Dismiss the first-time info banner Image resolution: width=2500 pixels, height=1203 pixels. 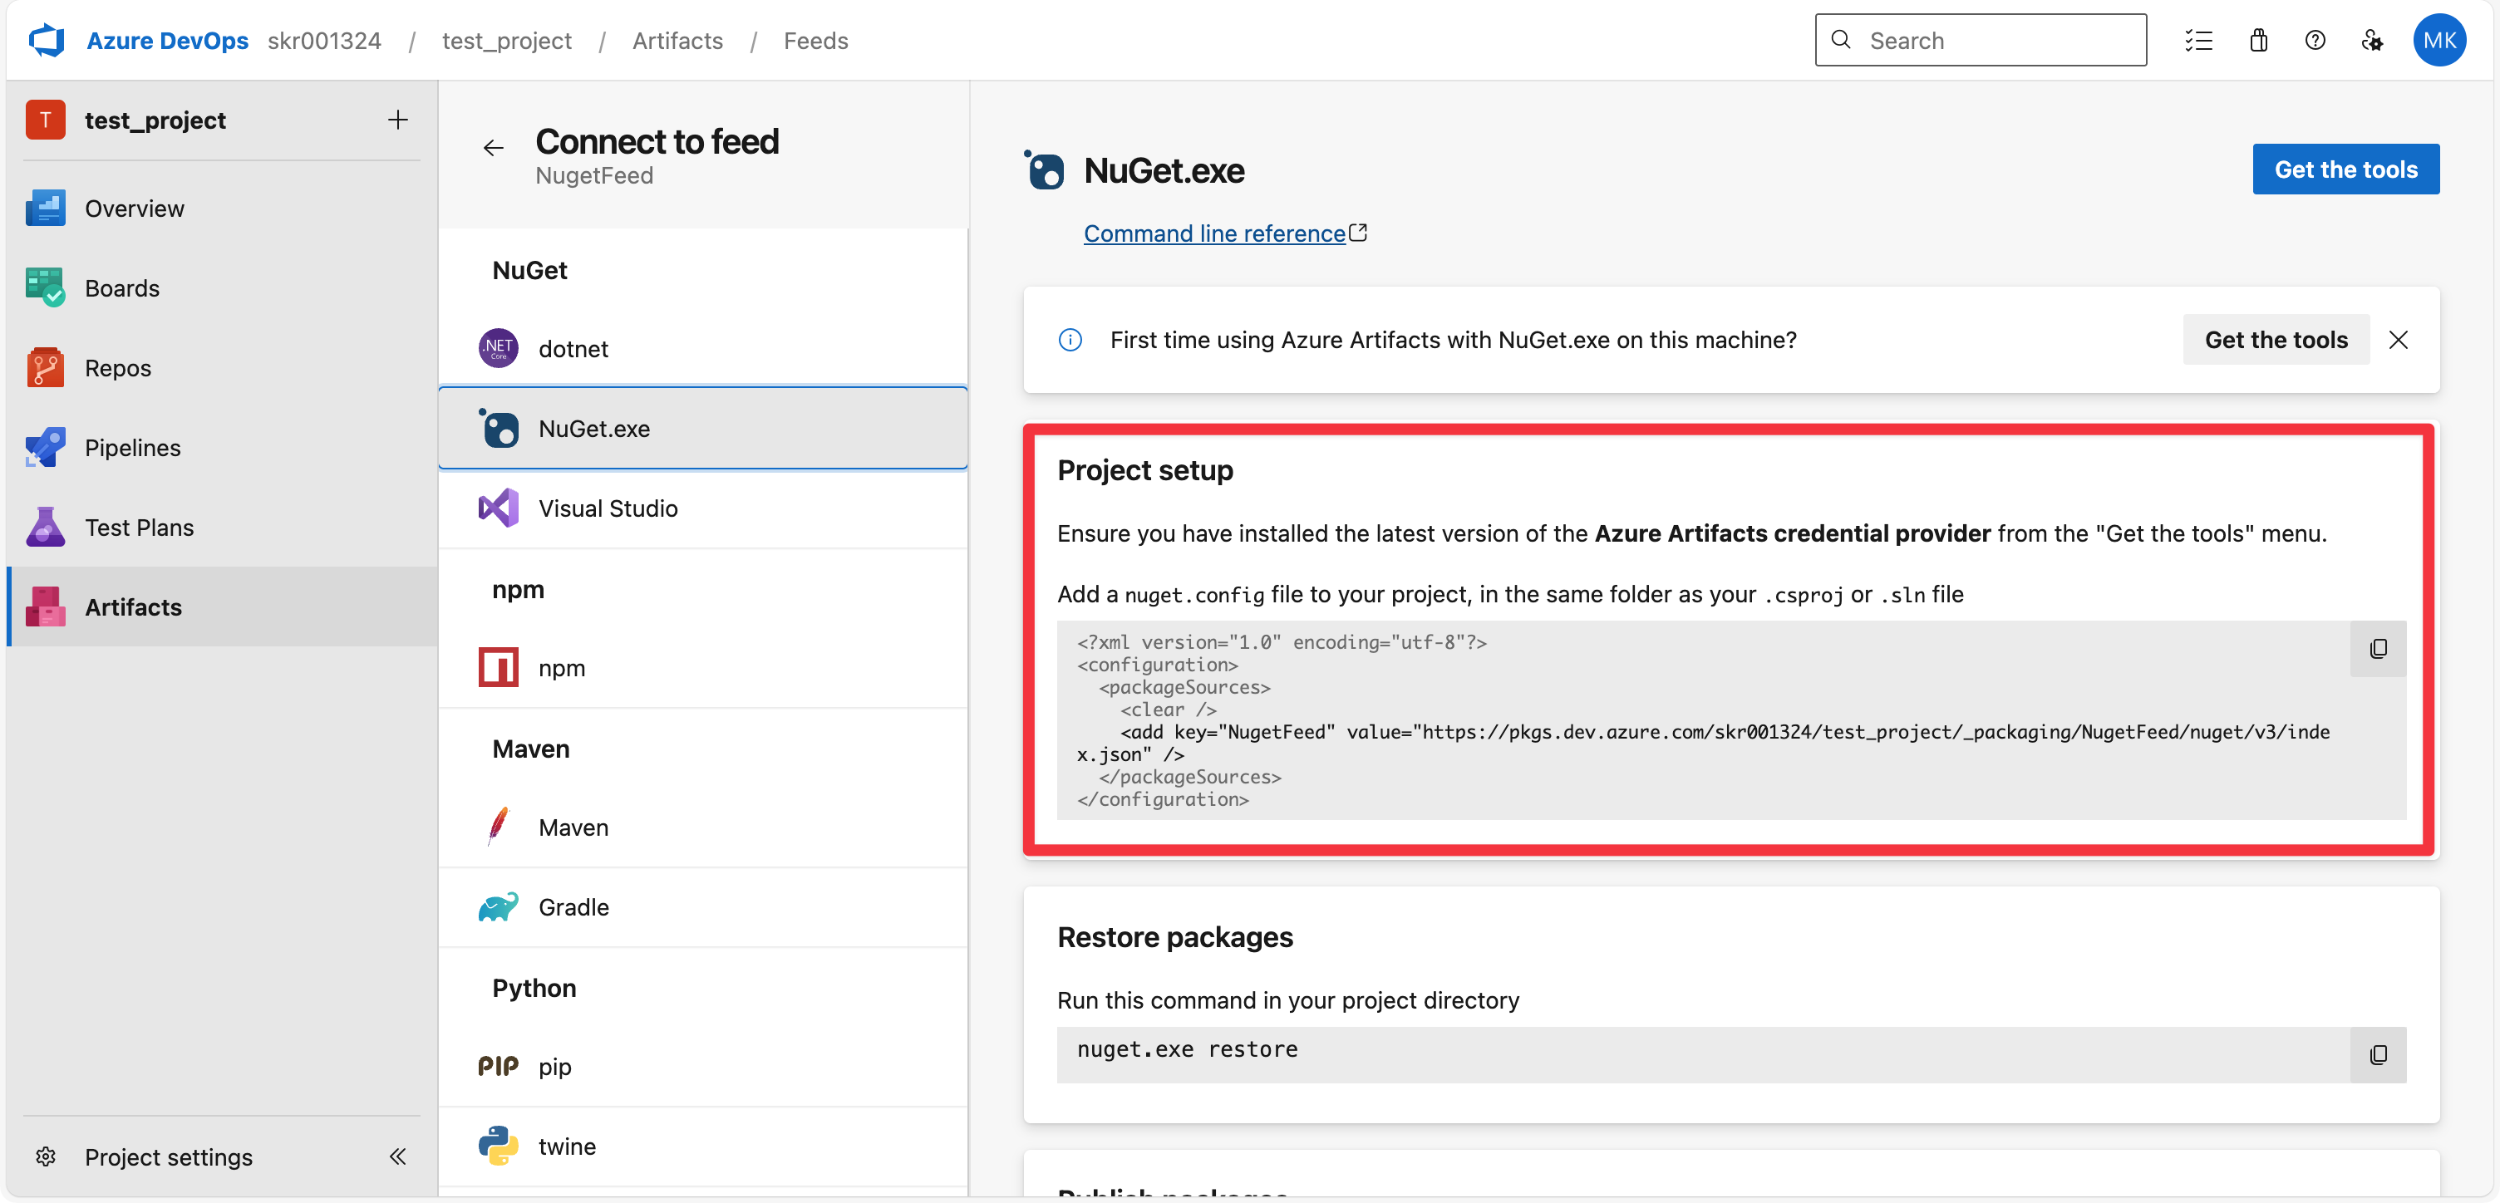2398,341
